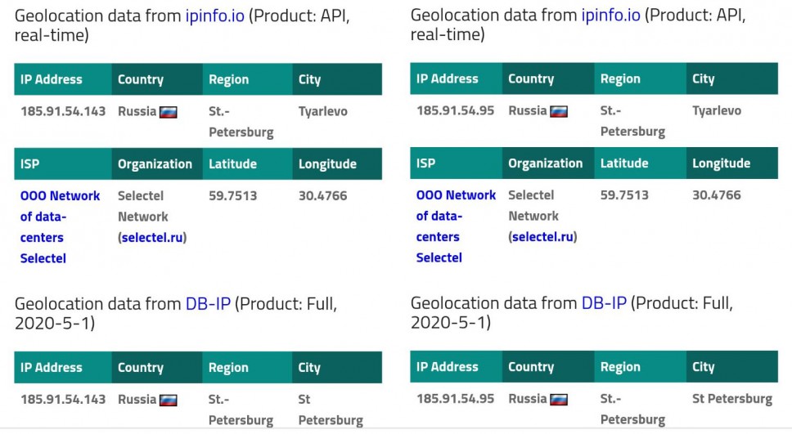This screenshot has width=792, height=434.
Task: Click the Tyarlevo city cell in left table
Action: [322, 111]
